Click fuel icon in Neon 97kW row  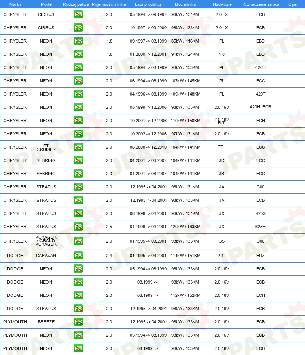tap(78, 134)
